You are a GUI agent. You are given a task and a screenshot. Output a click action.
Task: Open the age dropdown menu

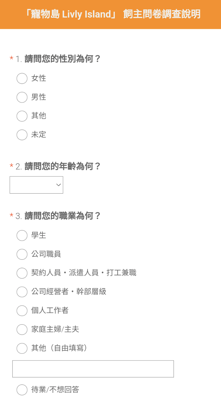[36, 185]
